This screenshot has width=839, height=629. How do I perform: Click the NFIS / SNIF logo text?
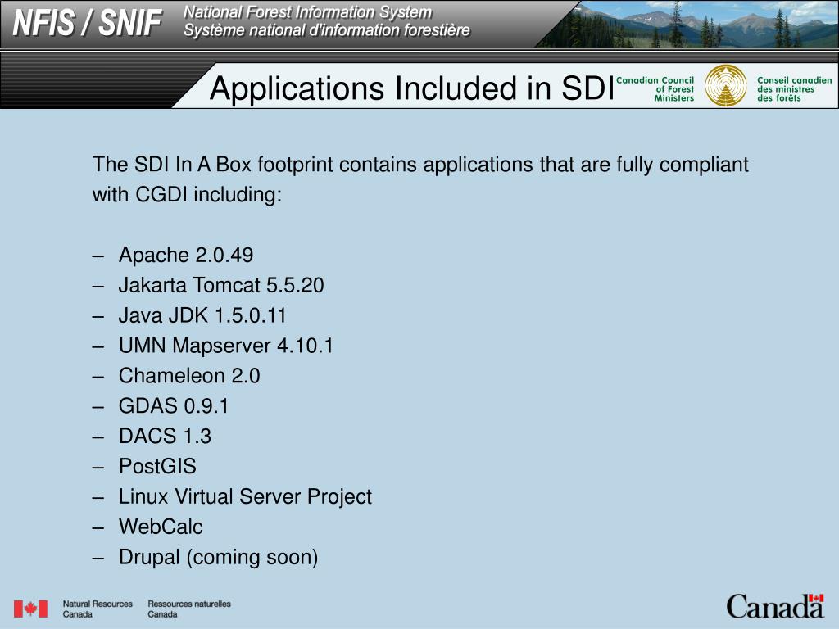[87, 23]
